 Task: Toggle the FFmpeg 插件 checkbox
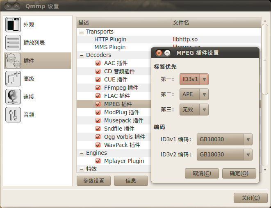98,88
